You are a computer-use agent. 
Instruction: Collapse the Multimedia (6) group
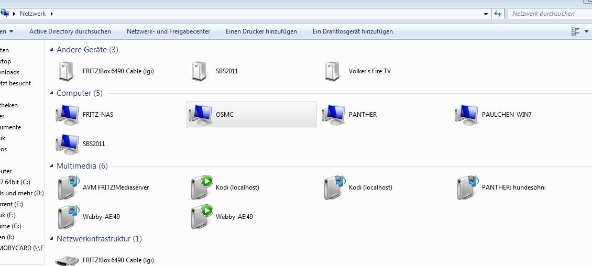[x=51, y=166]
